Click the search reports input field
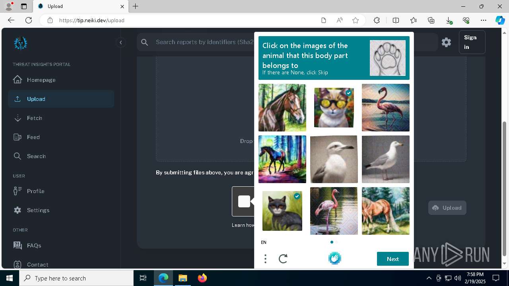This screenshot has height=286, width=509. 204,42
